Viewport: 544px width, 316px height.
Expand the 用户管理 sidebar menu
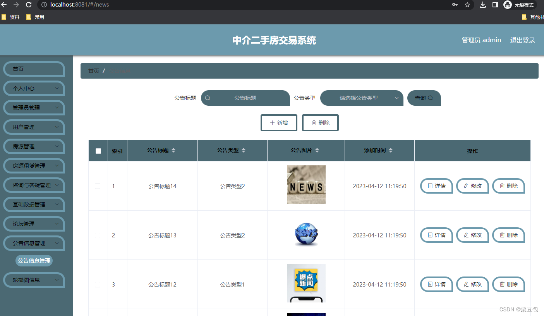coord(34,127)
